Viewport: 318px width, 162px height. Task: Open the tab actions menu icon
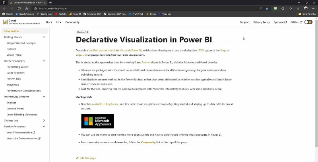[x=4, y=3]
